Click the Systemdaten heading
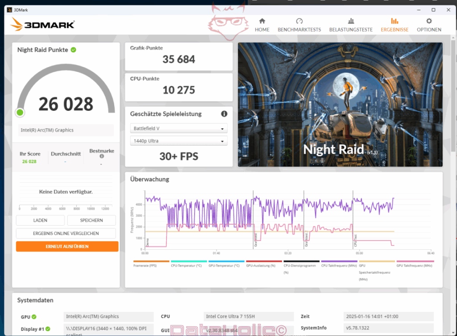This screenshot has height=336, width=457. tap(35, 300)
